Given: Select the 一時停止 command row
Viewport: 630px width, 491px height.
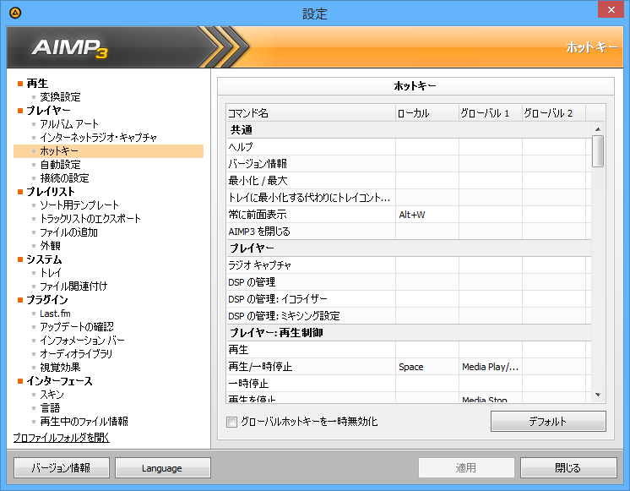Looking at the screenshot, I should point(409,383).
